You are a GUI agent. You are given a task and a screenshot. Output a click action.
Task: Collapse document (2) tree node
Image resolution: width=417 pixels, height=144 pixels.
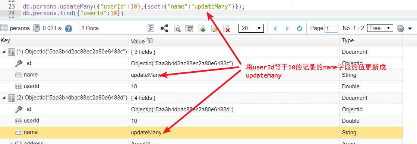click(4, 98)
